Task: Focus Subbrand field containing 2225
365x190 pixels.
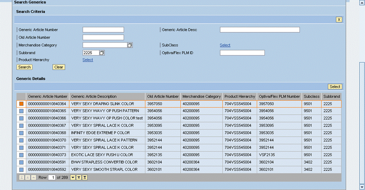Action: (x=91, y=53)
